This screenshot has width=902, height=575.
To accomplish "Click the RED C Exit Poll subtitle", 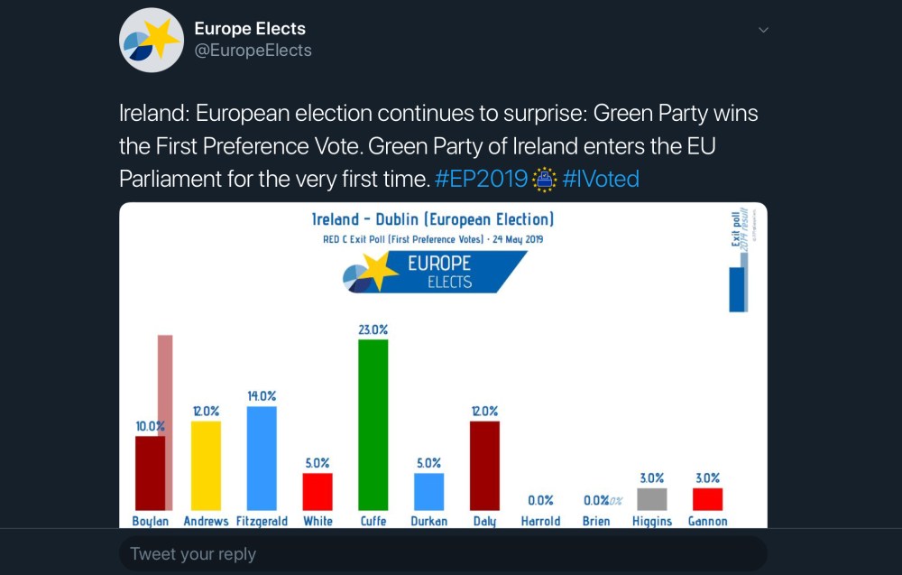I will point(433,239).
